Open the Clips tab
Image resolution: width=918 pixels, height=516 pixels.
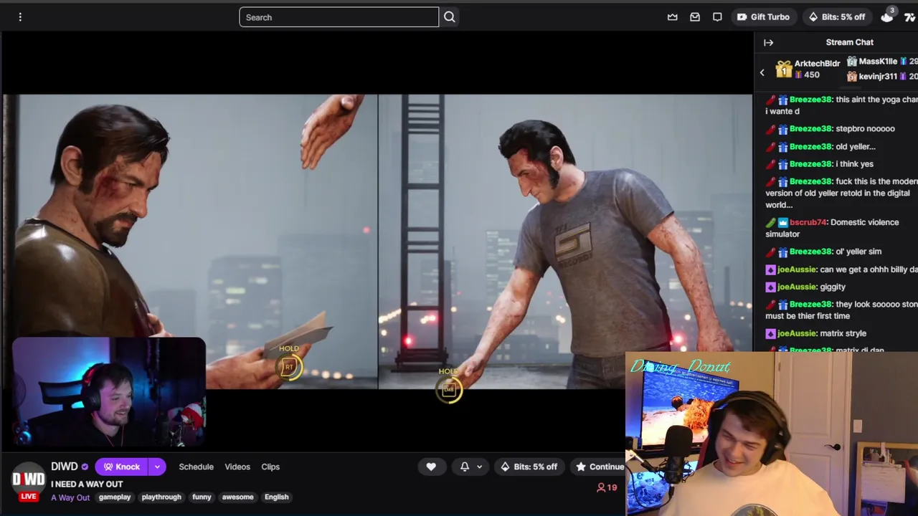(x=270, y=467)
